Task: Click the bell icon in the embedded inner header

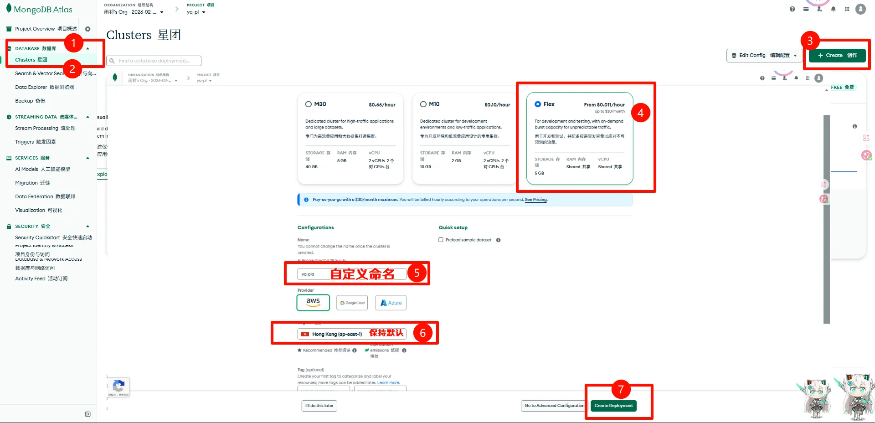Action: (796, 78)
